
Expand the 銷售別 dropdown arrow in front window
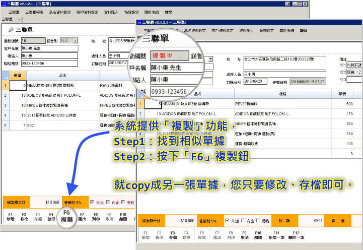coord(210,59)
